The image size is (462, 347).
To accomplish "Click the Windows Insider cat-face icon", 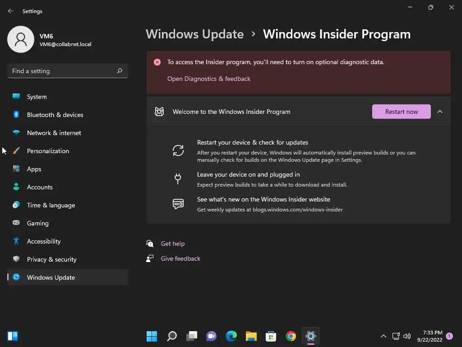I will pyautogui.click(x=159, y=112).
